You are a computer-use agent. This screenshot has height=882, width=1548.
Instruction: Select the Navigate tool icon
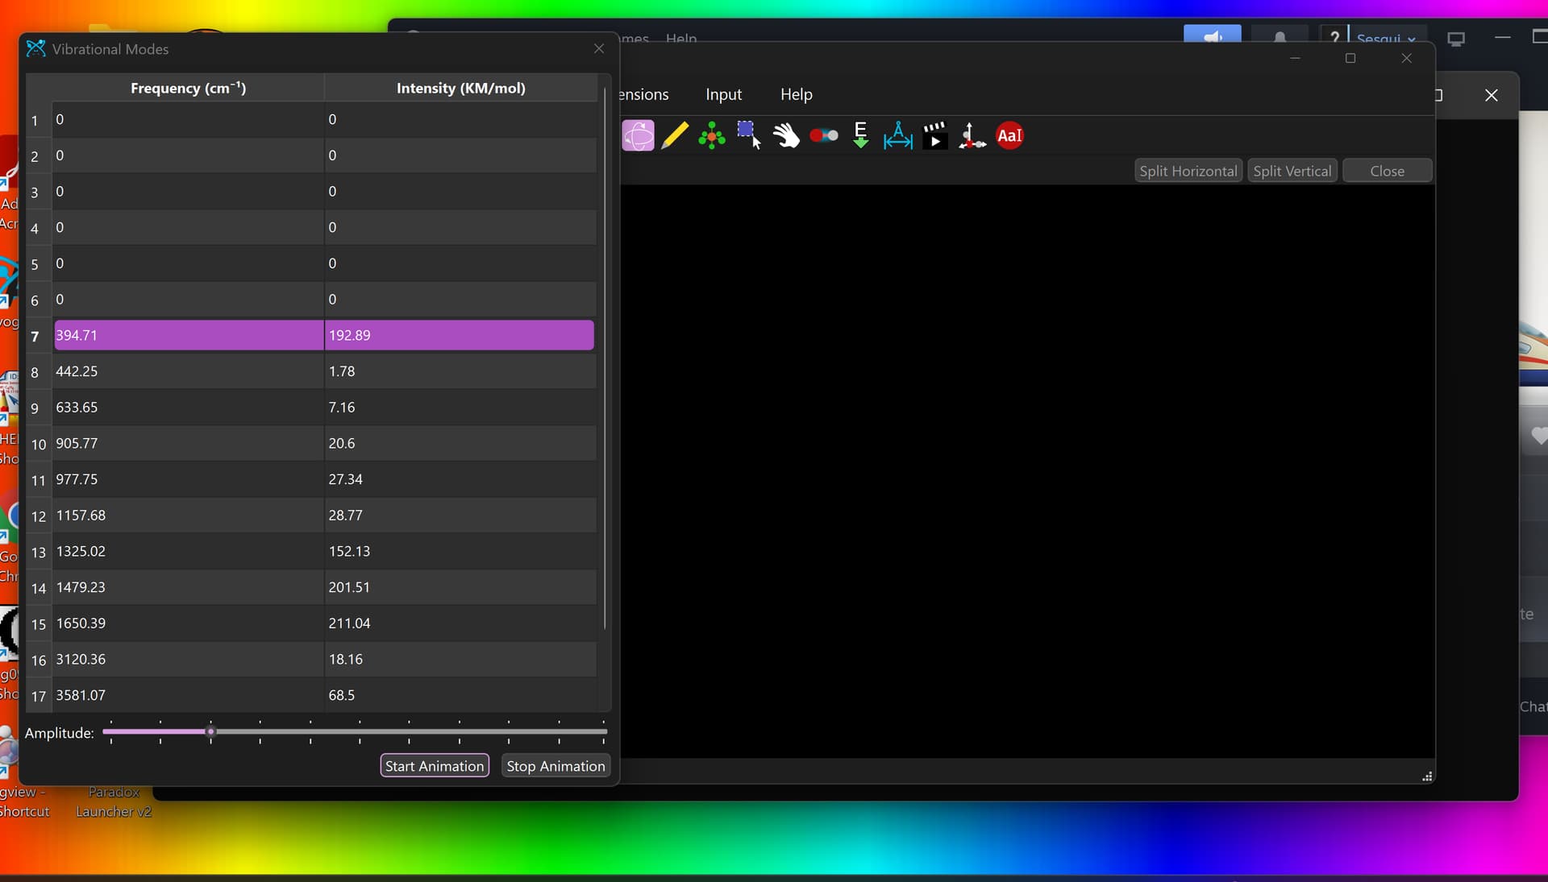(638, 135)
